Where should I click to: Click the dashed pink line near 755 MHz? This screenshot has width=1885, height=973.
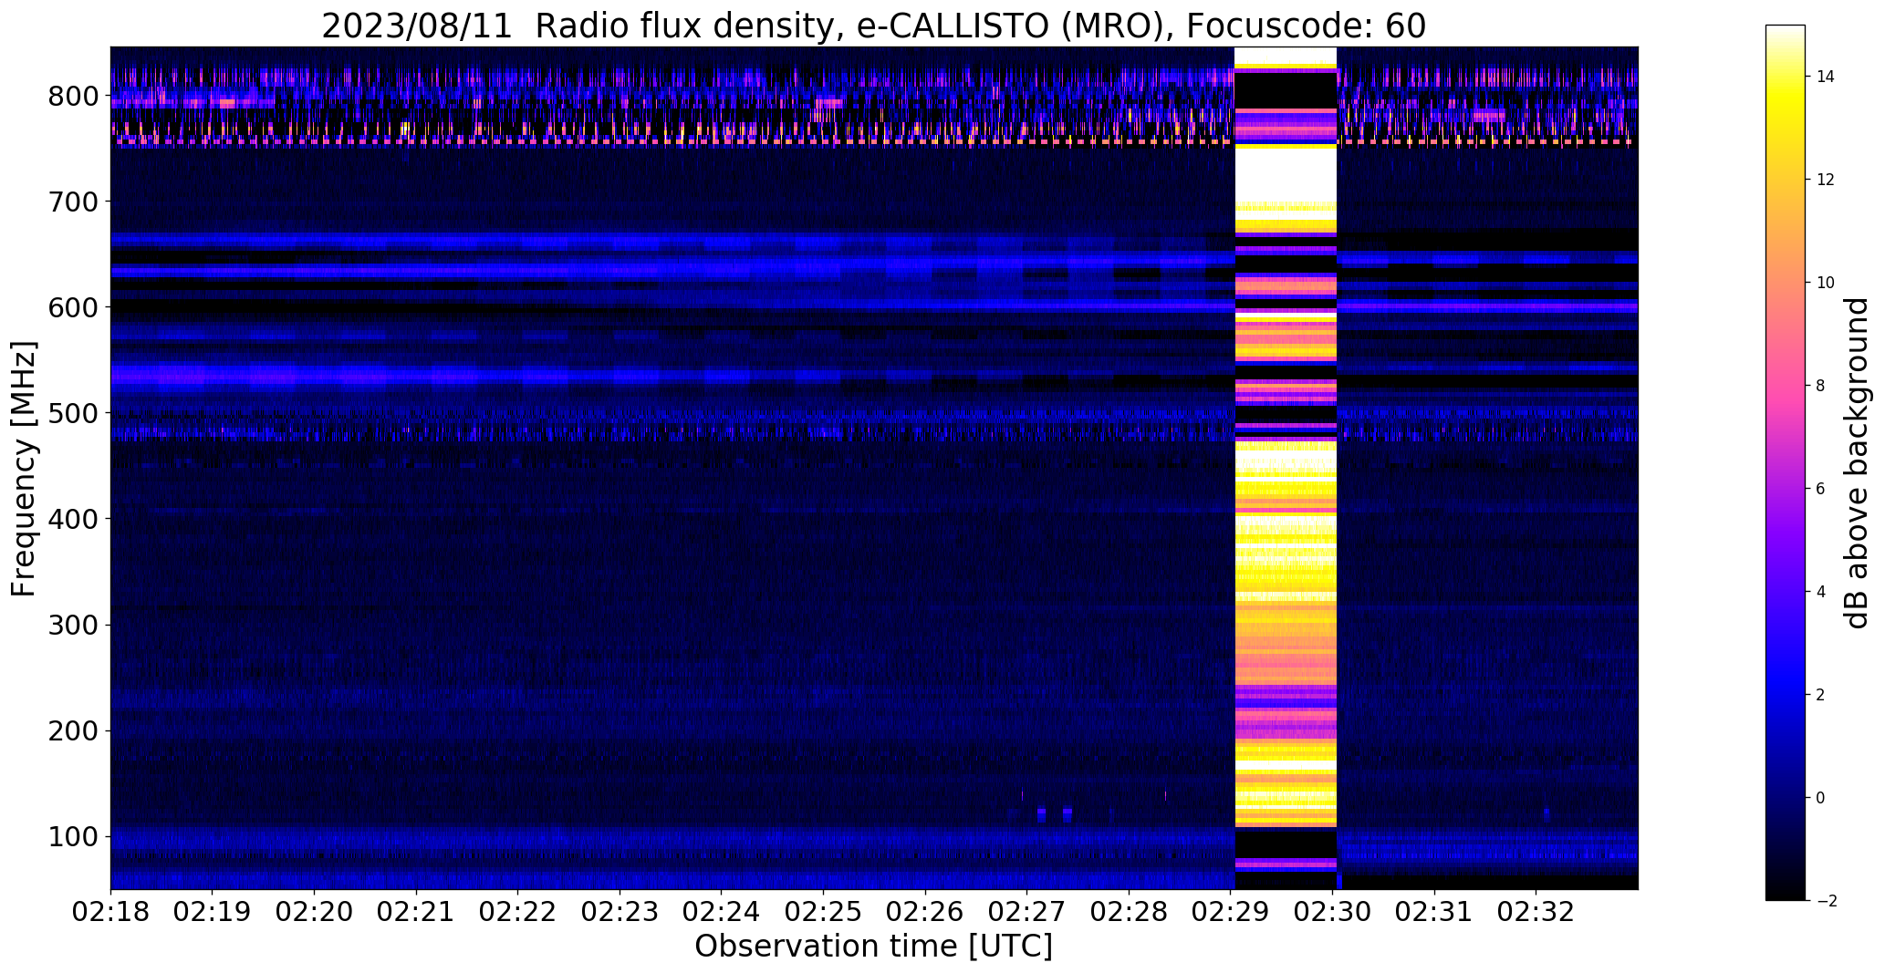[874, 142]
